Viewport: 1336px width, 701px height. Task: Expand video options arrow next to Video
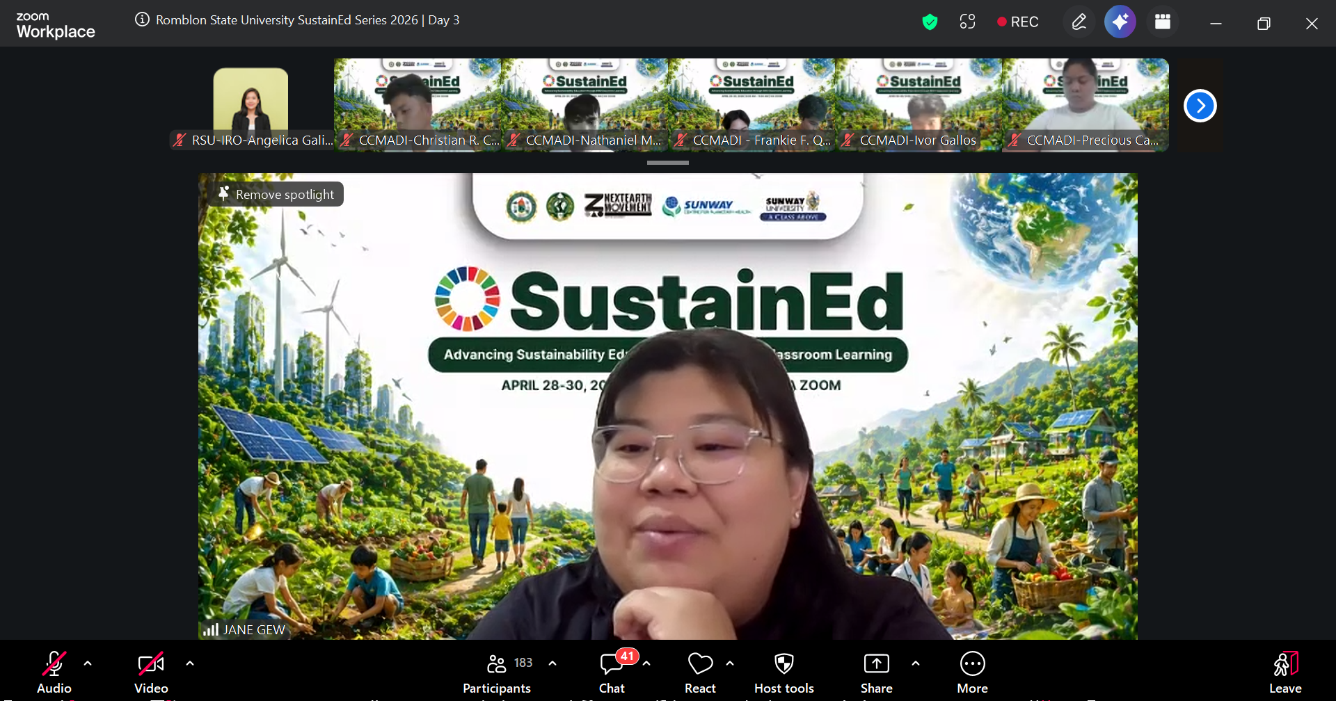[190, 663]
